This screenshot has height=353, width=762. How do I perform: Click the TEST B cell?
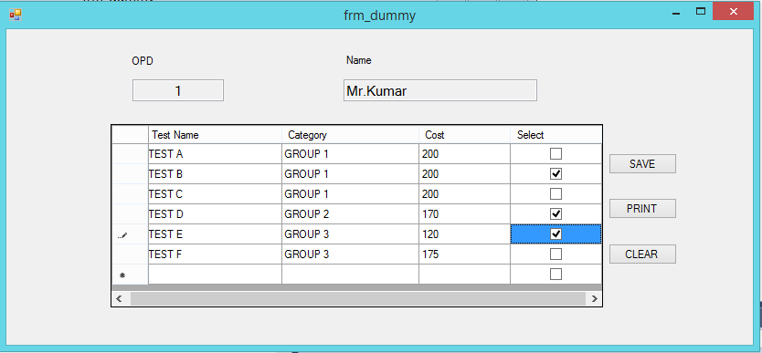[216, 173]
